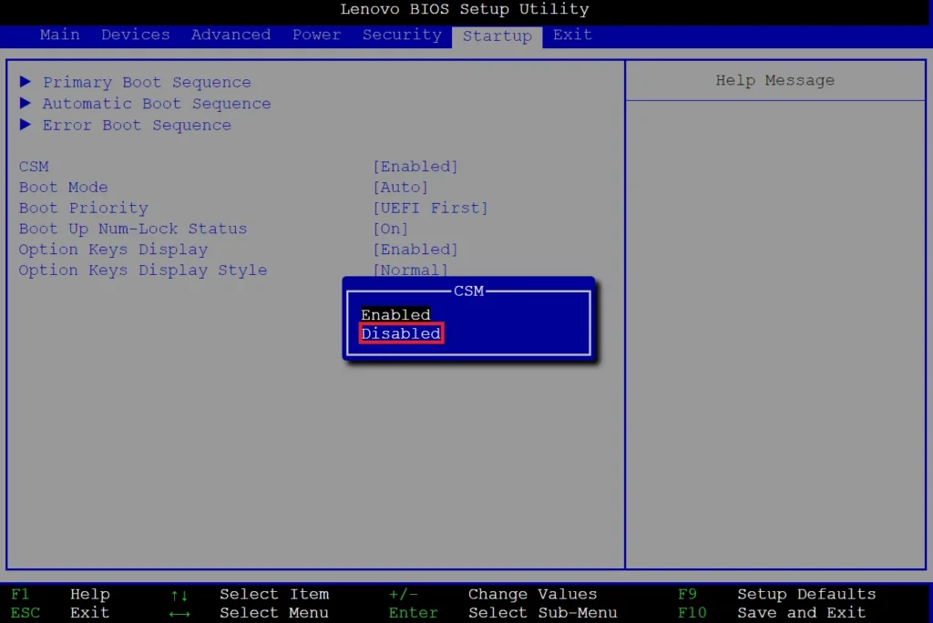Viewport: 933px width, 623px height.
Task: Select the Security tab
Action: pos(402,36)
